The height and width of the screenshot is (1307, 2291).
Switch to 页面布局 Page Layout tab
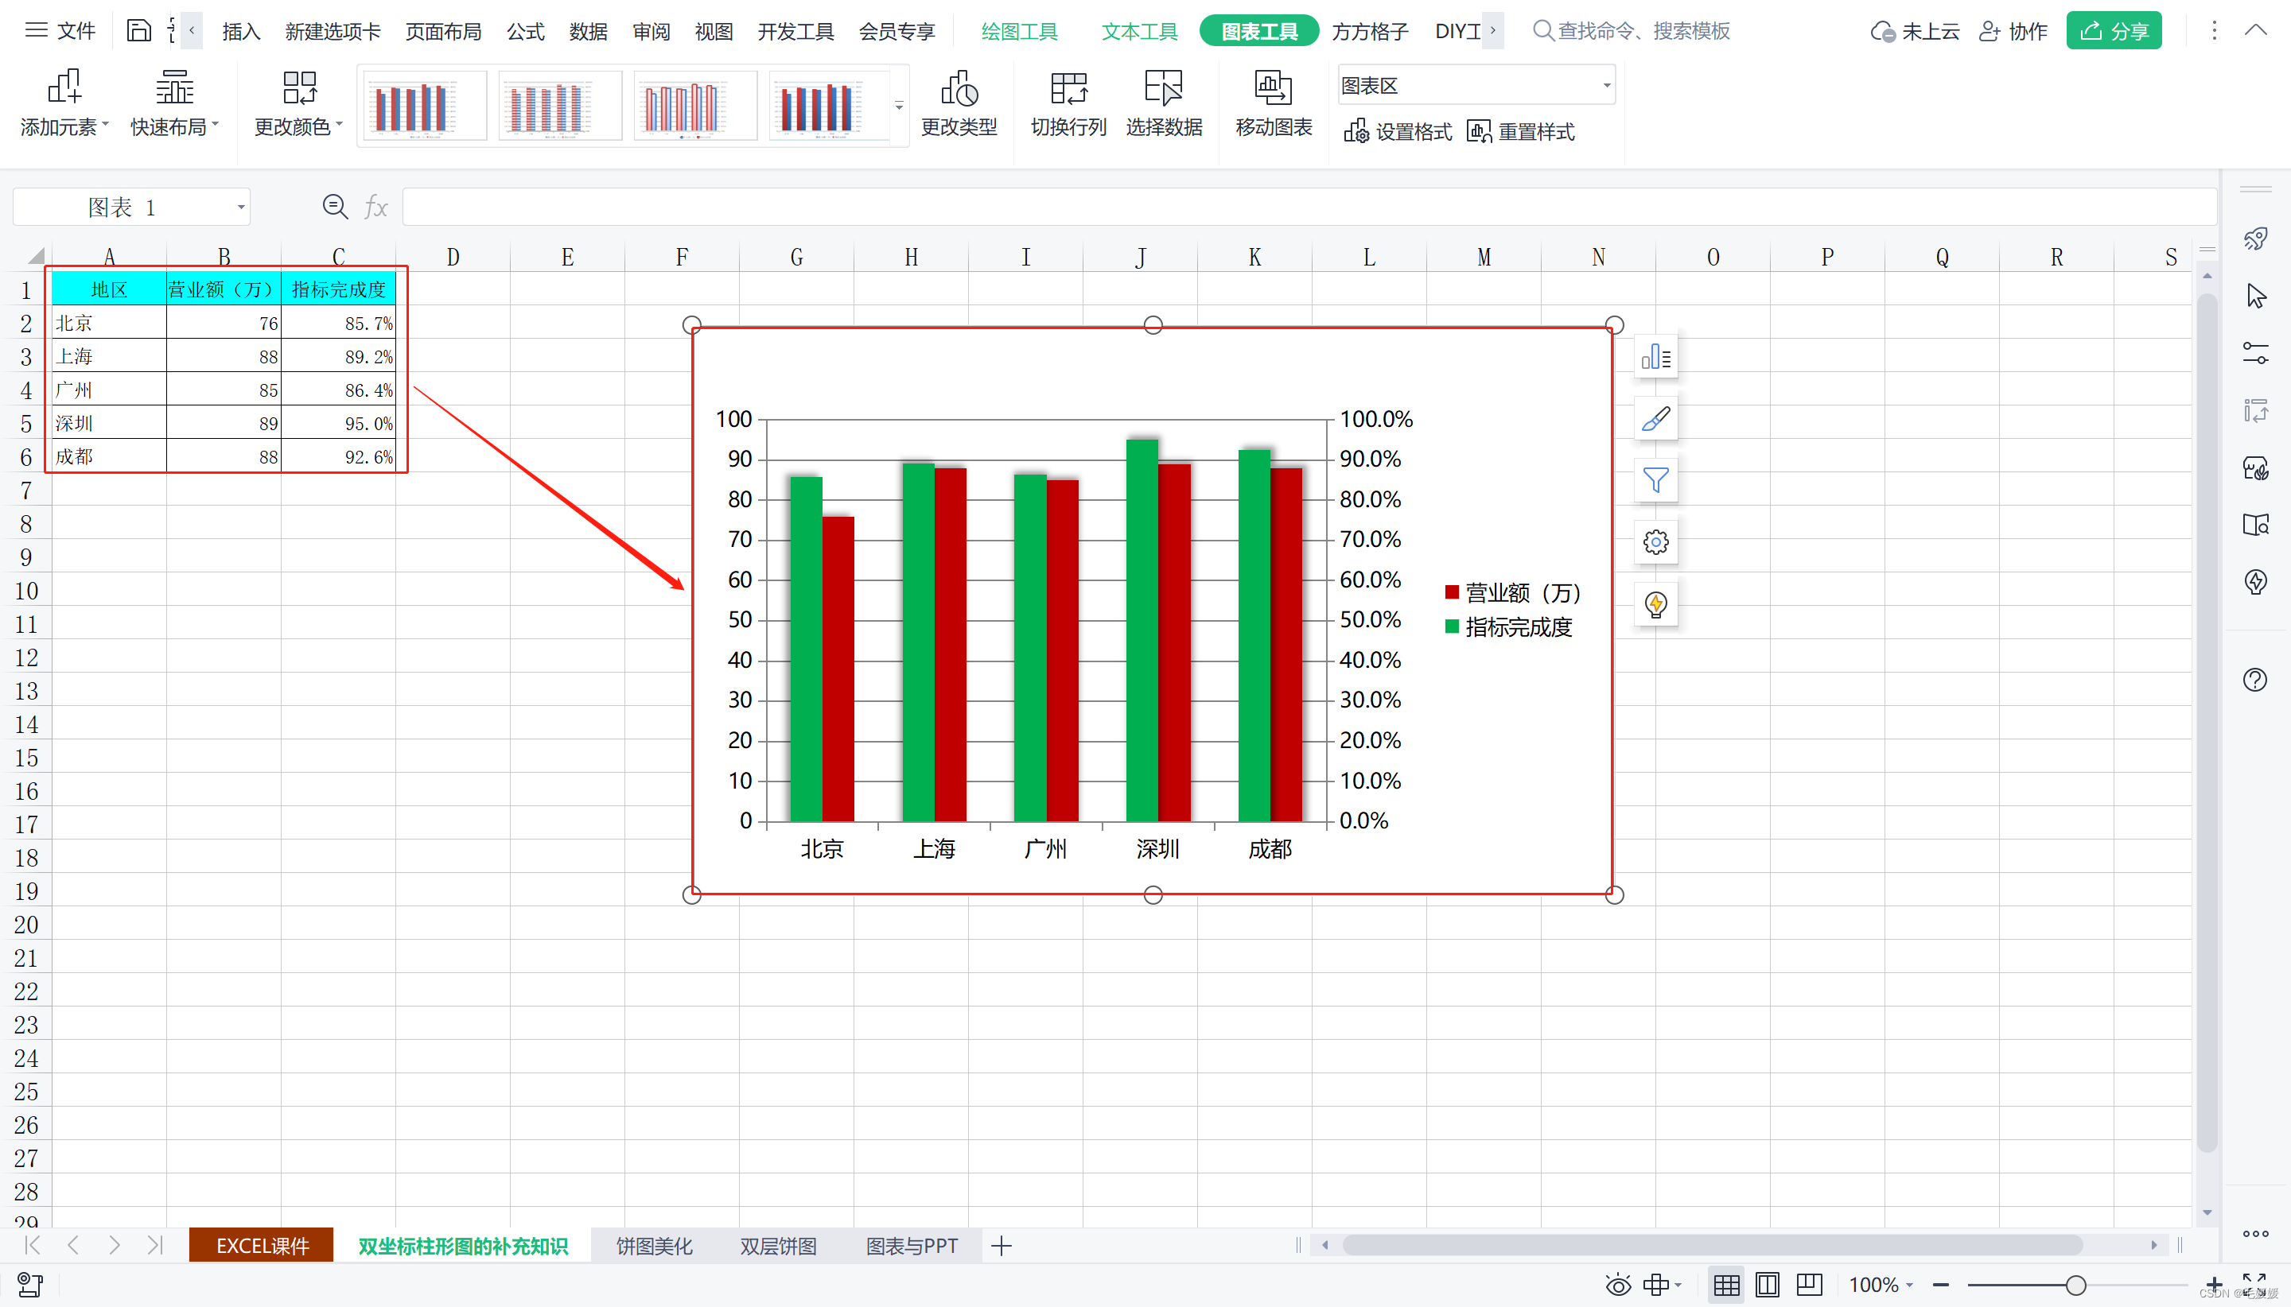click(443, 32)
